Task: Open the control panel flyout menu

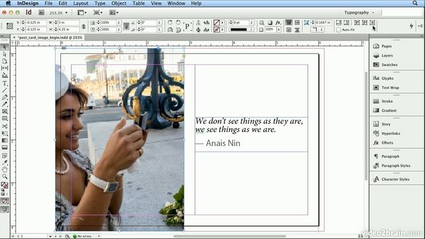Action: click(420, 26)
